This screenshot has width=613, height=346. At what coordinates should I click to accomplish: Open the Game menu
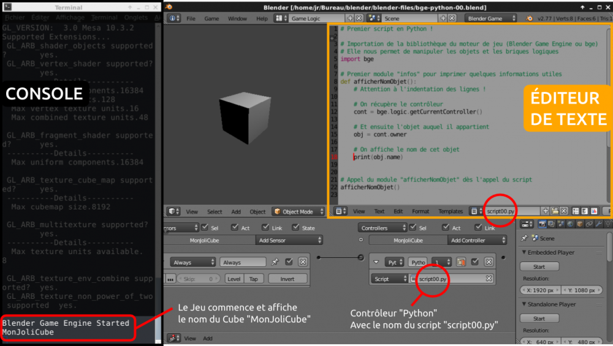click(211, 18)
